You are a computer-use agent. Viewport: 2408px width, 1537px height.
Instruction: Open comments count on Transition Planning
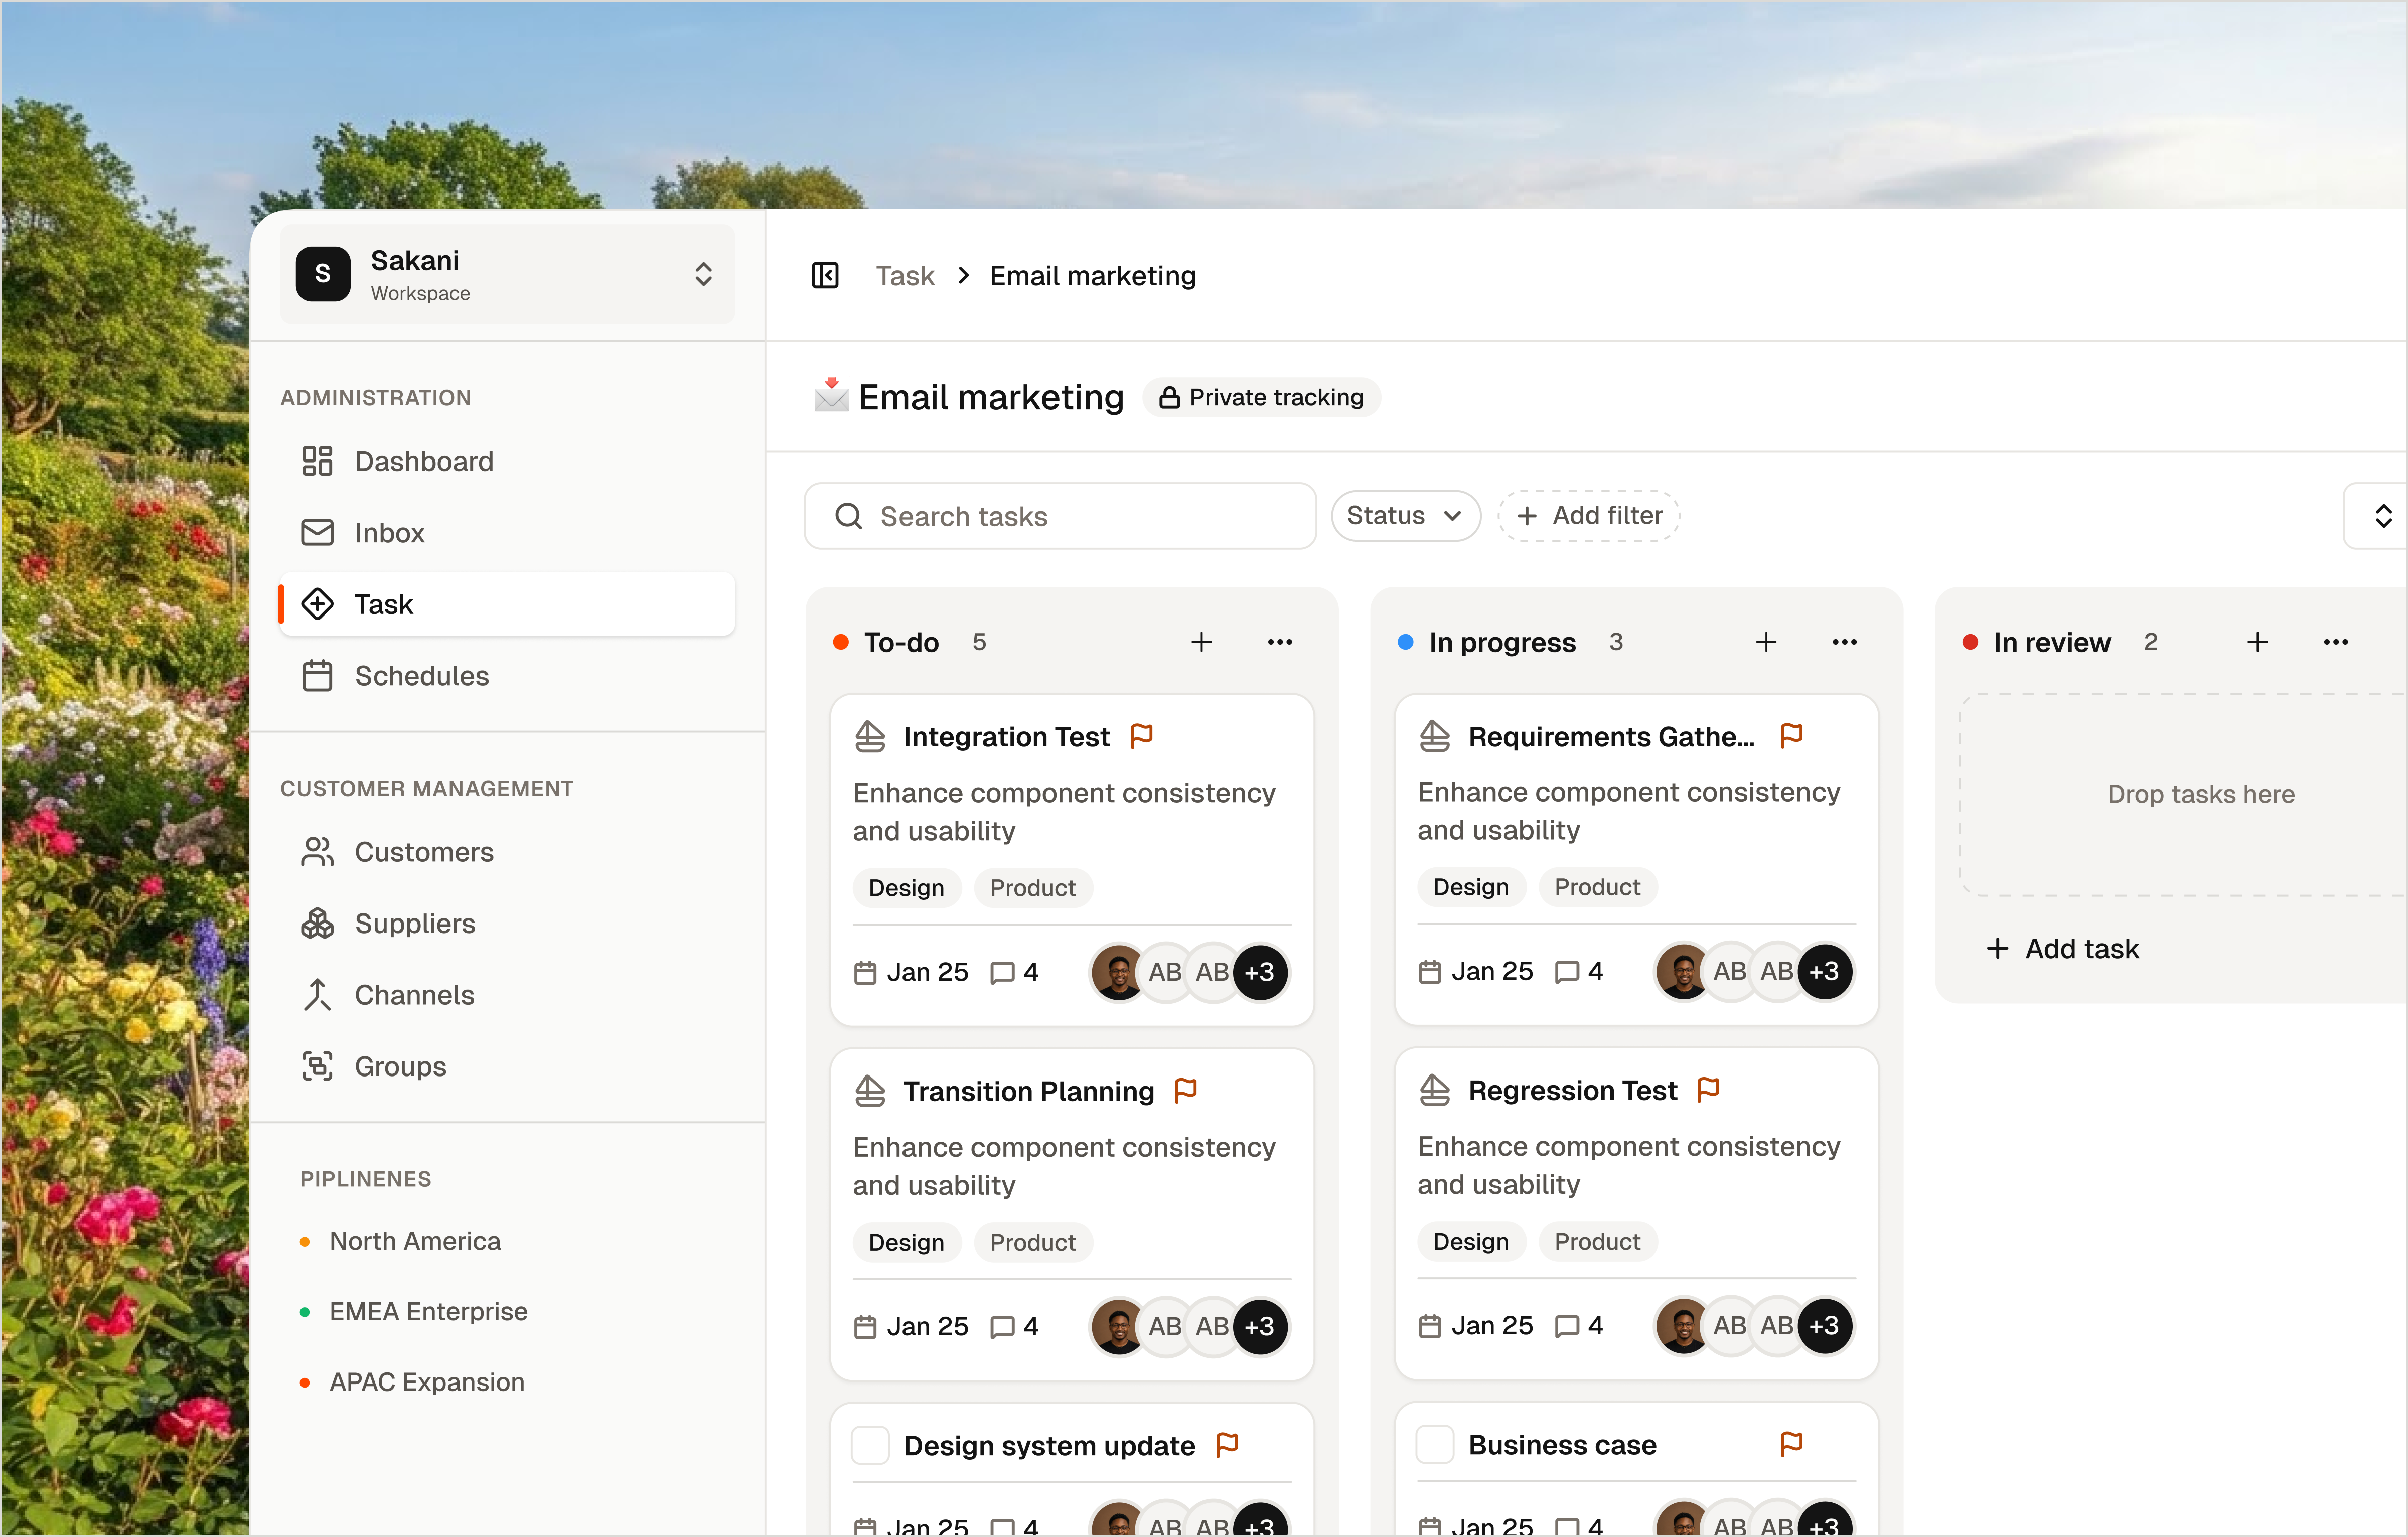[1014, 1326]
